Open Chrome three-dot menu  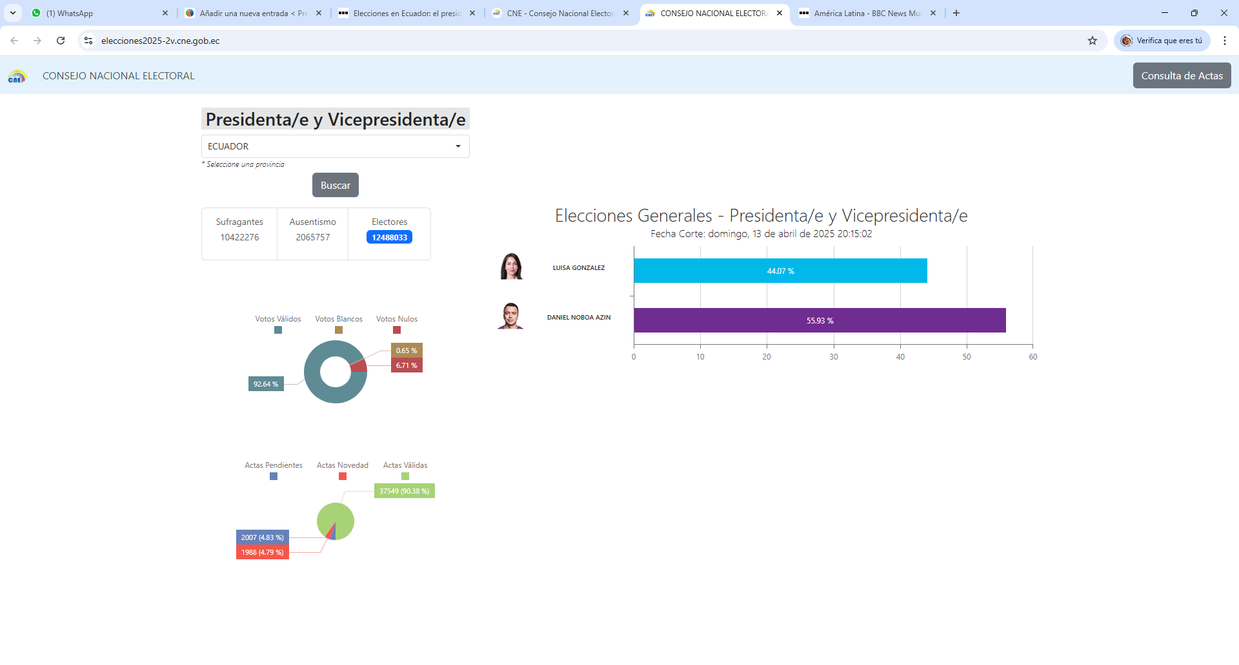point(1224,41)
